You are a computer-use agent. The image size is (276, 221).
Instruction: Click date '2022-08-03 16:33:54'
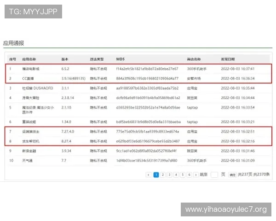238,107
